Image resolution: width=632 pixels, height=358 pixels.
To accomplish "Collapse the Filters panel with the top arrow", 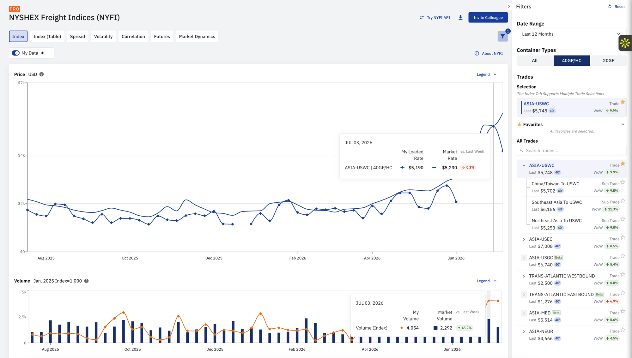I will 509,6.
